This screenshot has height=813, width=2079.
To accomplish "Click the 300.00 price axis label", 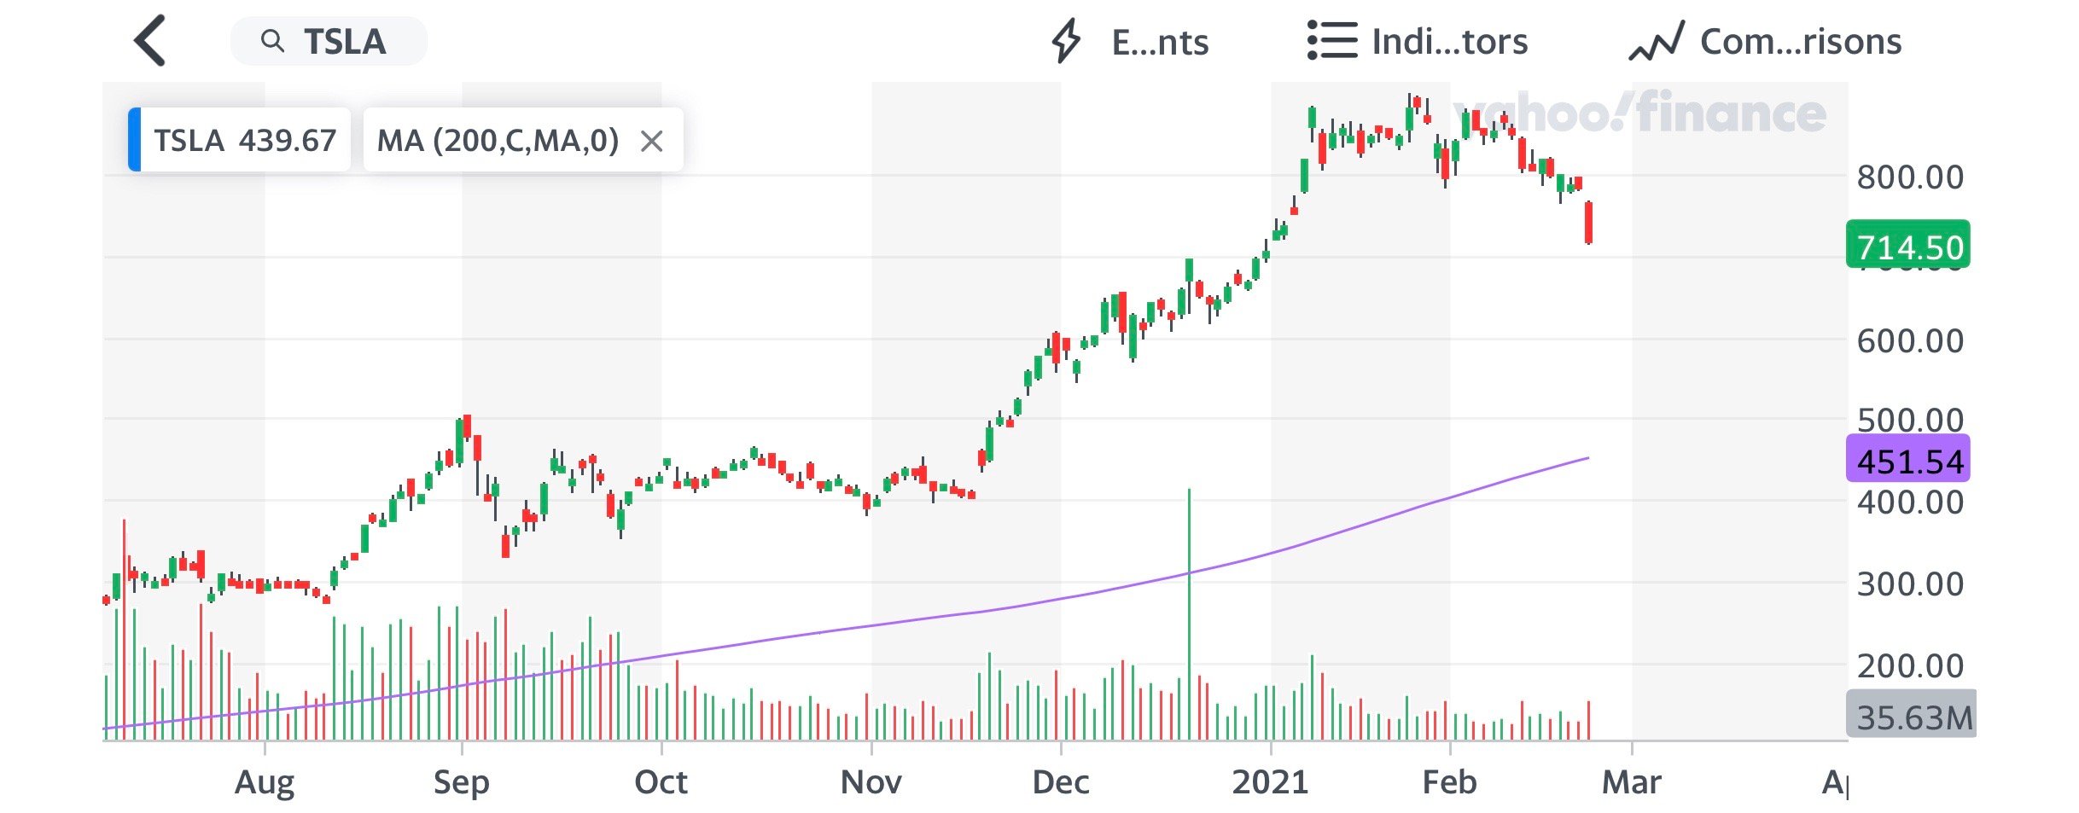I will click(1910, 584).
